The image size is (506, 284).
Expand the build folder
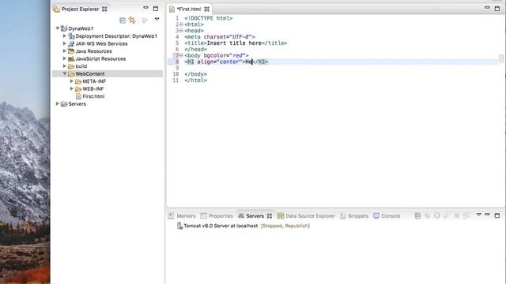click(65, 66)
